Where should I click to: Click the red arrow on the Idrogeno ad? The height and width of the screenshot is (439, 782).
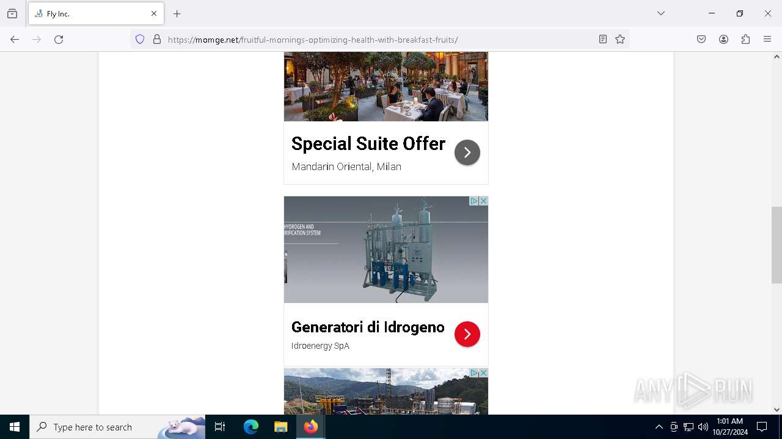point(467,334)
